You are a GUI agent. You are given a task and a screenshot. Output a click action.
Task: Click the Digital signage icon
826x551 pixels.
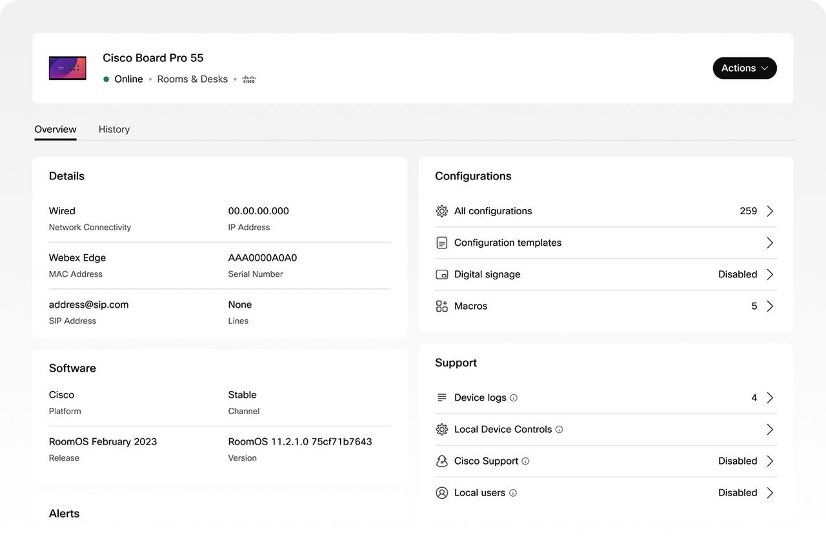pyautogui.click(x=441, y=274)
